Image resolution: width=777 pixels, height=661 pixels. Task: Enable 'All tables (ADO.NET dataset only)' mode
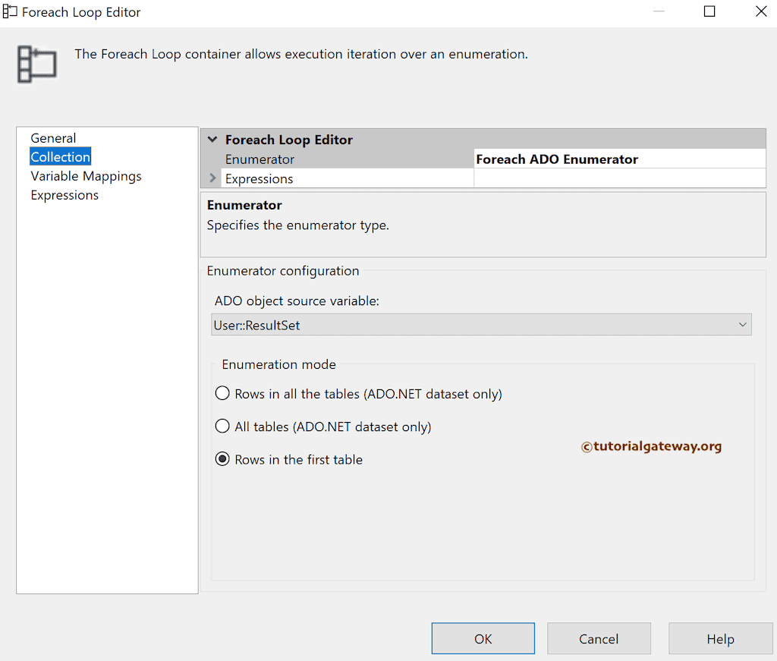(x=222, y=427)
